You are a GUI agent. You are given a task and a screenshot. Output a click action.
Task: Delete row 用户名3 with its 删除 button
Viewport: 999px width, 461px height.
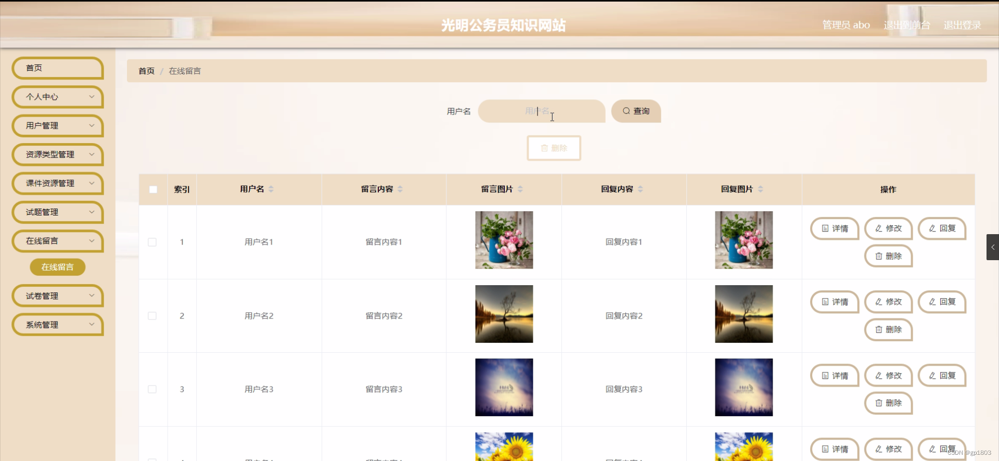pyautogui.click(x=888, y=403)
